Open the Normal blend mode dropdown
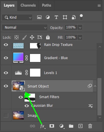The height and width of the screenshot is (132, 104). click(x=25, y=28)
